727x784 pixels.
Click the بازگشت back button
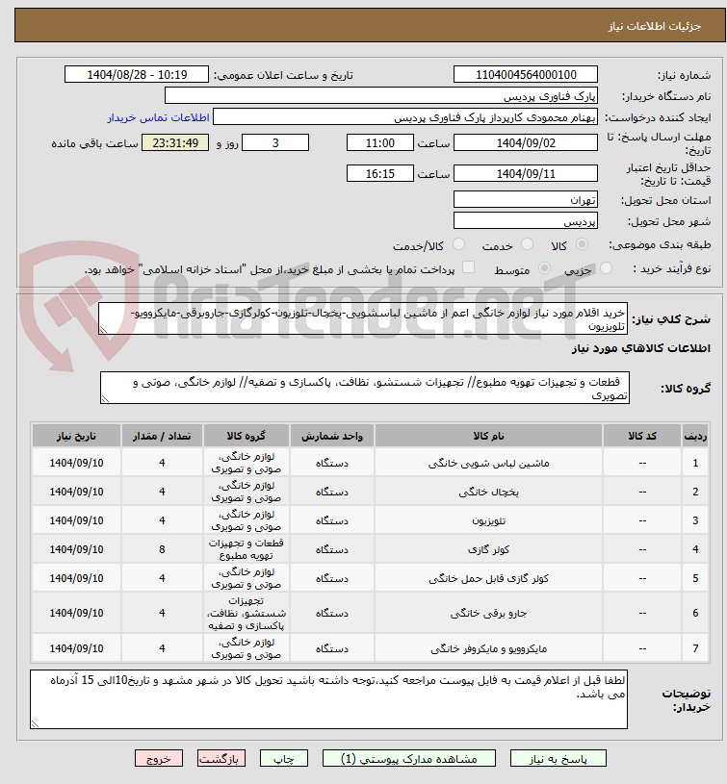[x=221, y=758]
